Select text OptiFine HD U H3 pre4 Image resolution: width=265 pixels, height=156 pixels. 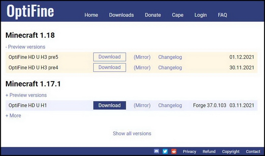click(33, 68)
